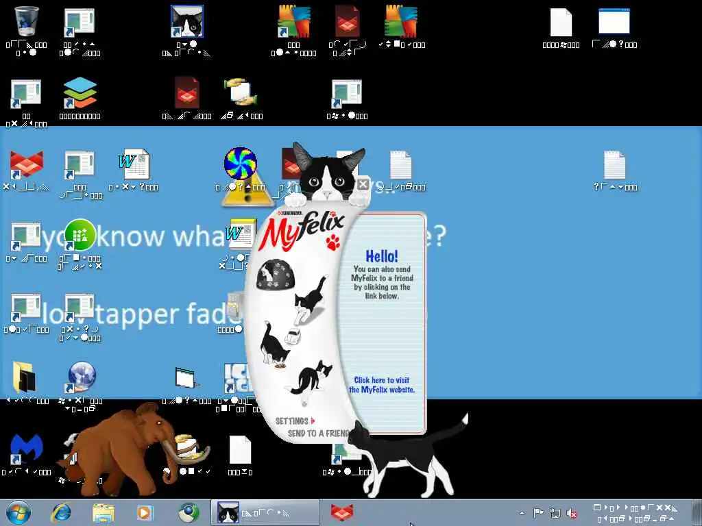
Task: Open the blue-framed window icon in the top-right corner
Action: click(x=614, y=21)
